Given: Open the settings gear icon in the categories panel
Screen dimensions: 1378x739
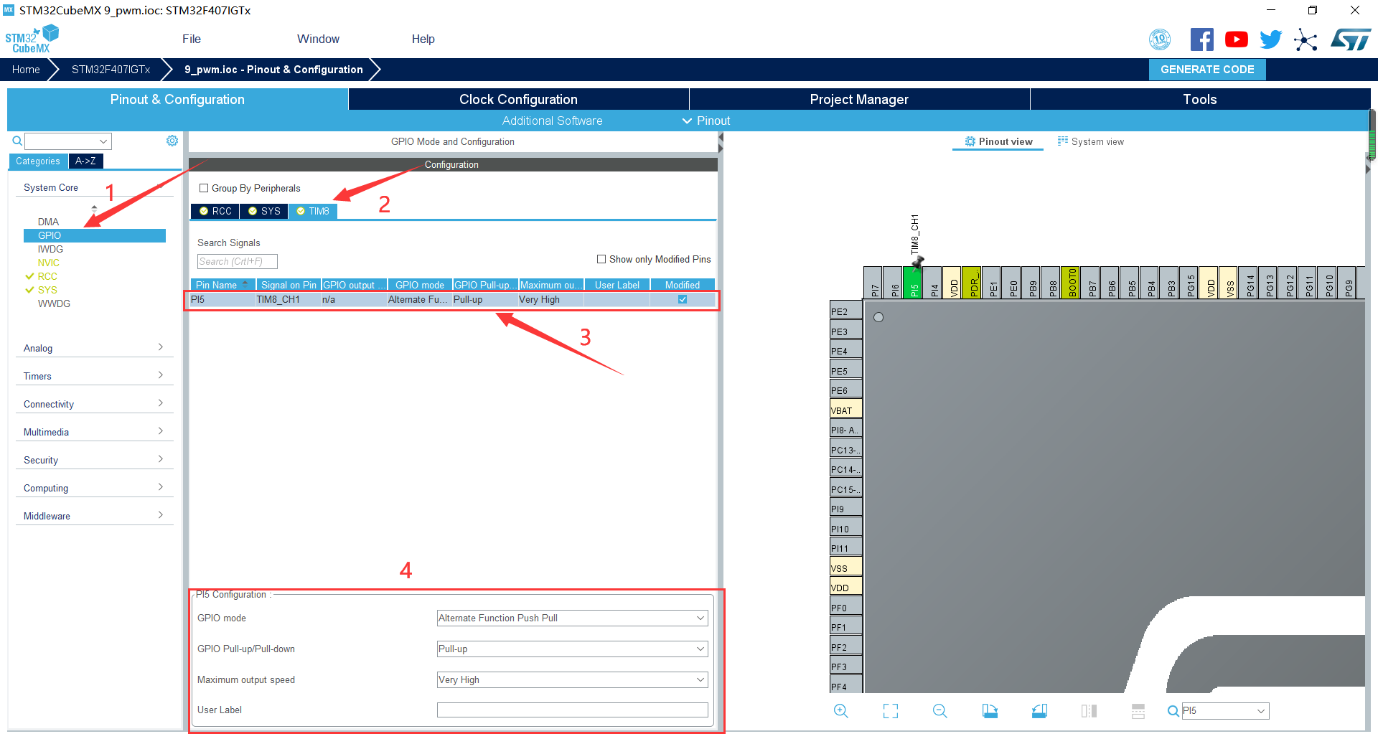Looking at the screenshot, I should tap(172, 141).
